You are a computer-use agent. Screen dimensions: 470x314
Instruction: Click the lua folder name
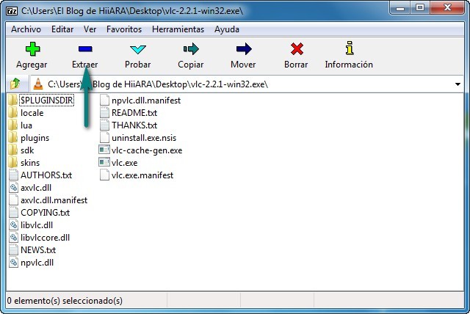(26, 125)
